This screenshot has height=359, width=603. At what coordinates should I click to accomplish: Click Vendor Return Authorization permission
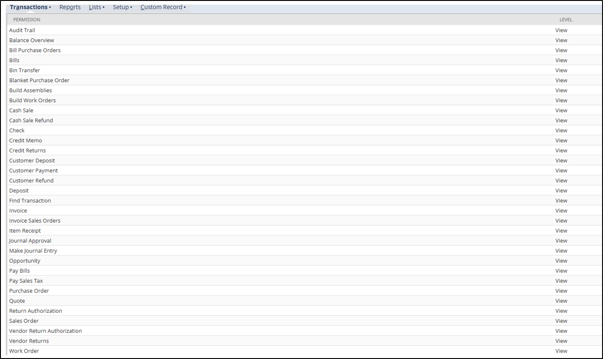pos(304,331)
